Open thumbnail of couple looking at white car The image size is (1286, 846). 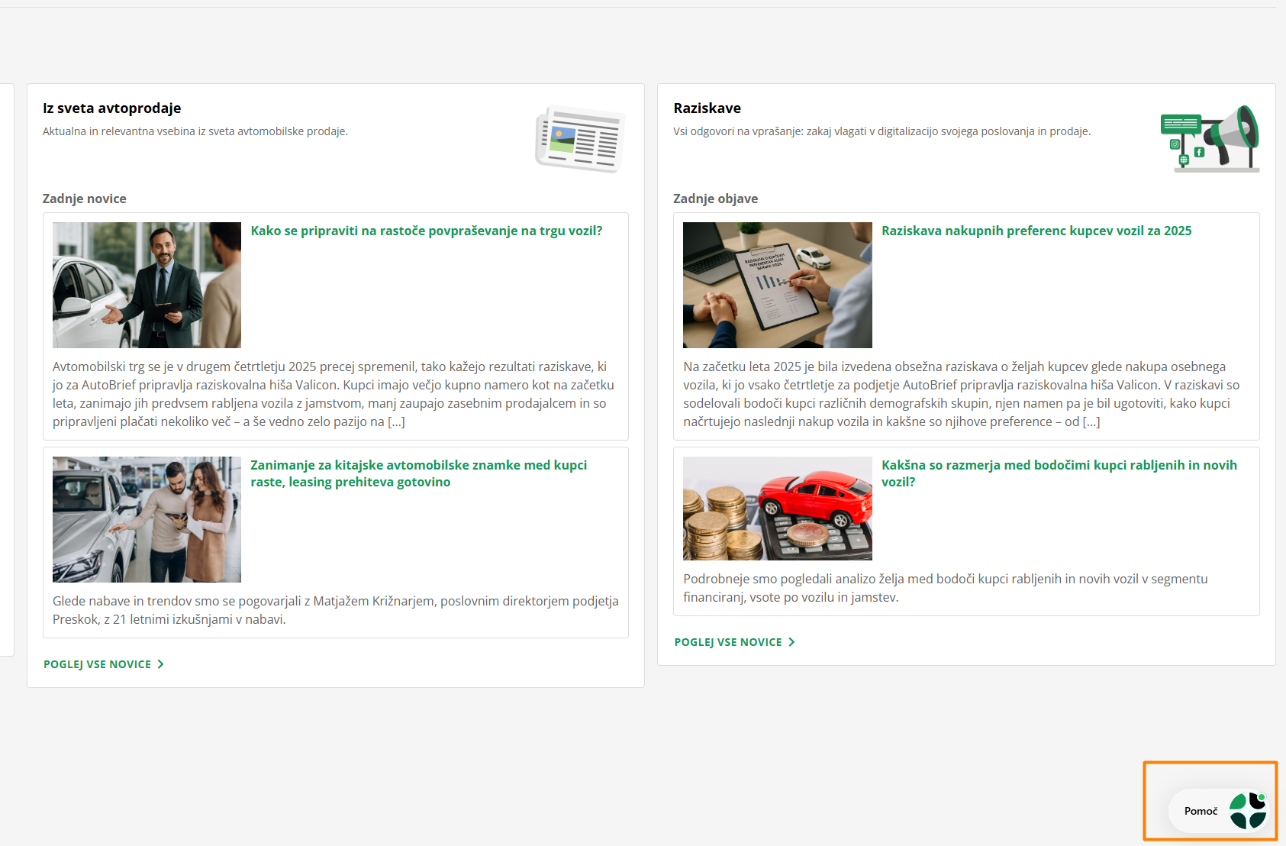(147, 519)
